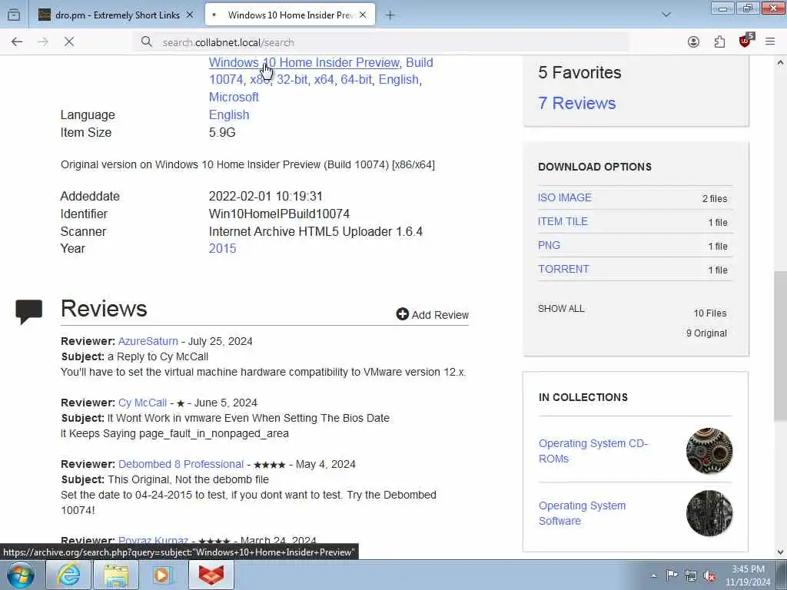The image size is (787, 590).
Task: Download the TORRENT option
Action: coord(563,270)
